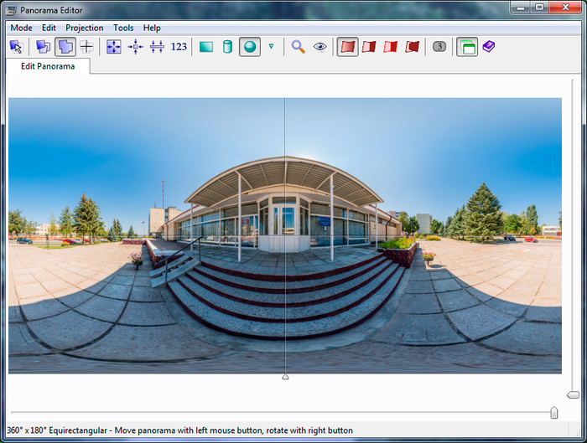
Task: Toggle the active panorama edit mode icon
Action: coord(65,47)
